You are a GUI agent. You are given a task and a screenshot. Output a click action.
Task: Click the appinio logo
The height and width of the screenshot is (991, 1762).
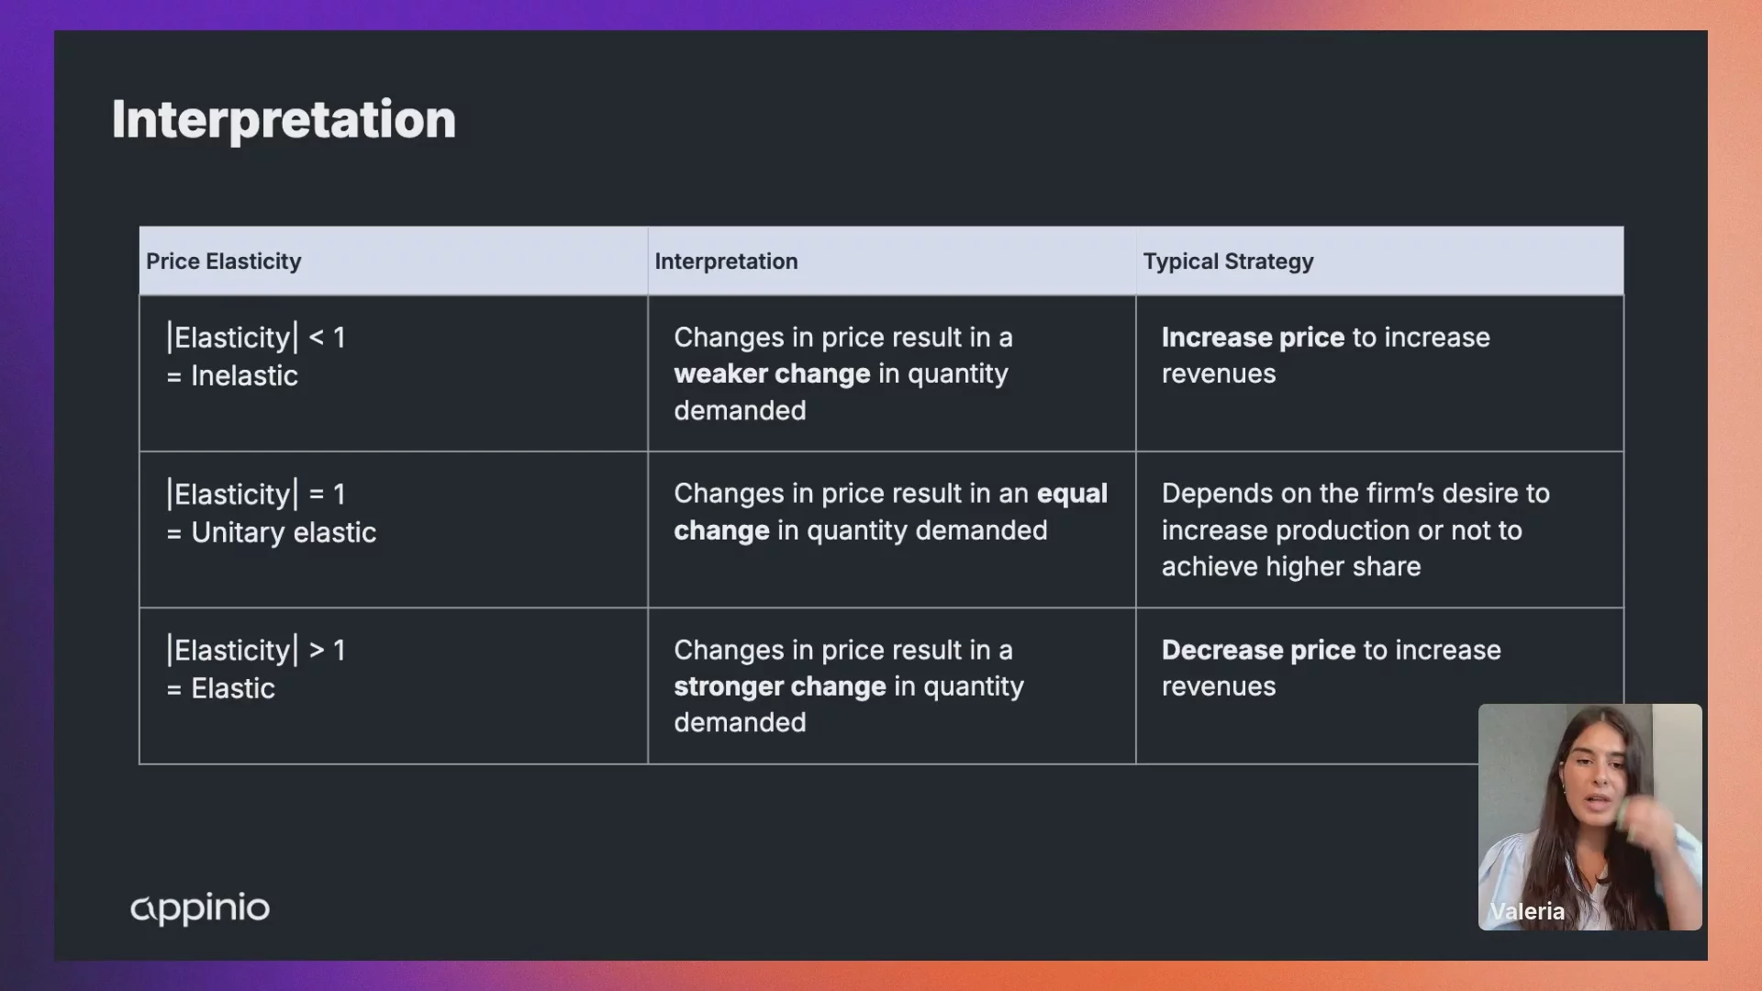tap(200, 908)
